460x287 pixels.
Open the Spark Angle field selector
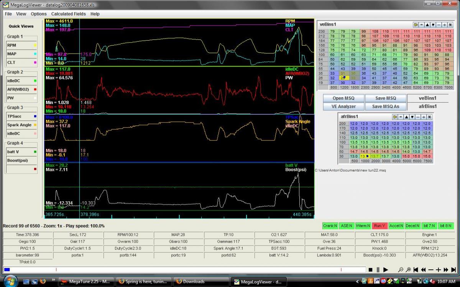point(22,125)
